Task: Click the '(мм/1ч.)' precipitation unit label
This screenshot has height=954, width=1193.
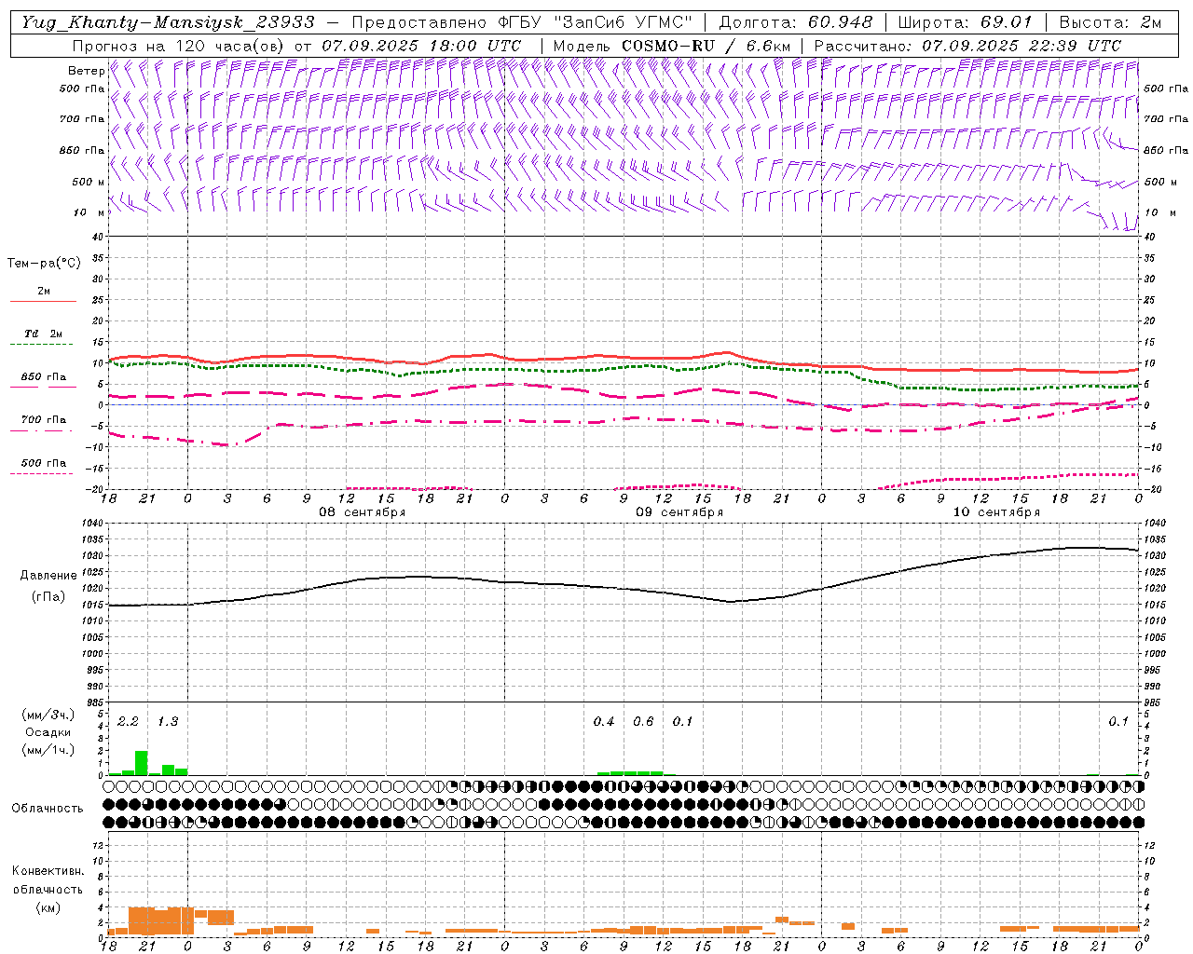Action: click(x=48, y=750)
